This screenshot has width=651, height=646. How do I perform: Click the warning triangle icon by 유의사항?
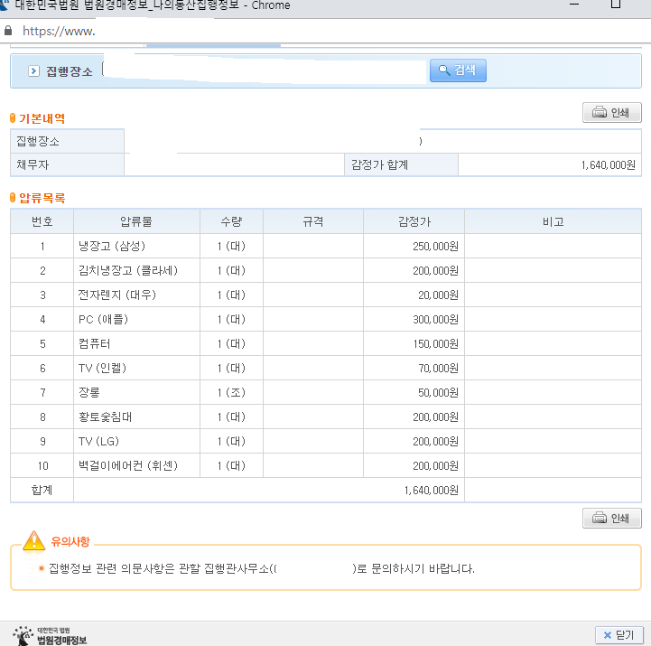pyautogui.click(x=33, y=540)
